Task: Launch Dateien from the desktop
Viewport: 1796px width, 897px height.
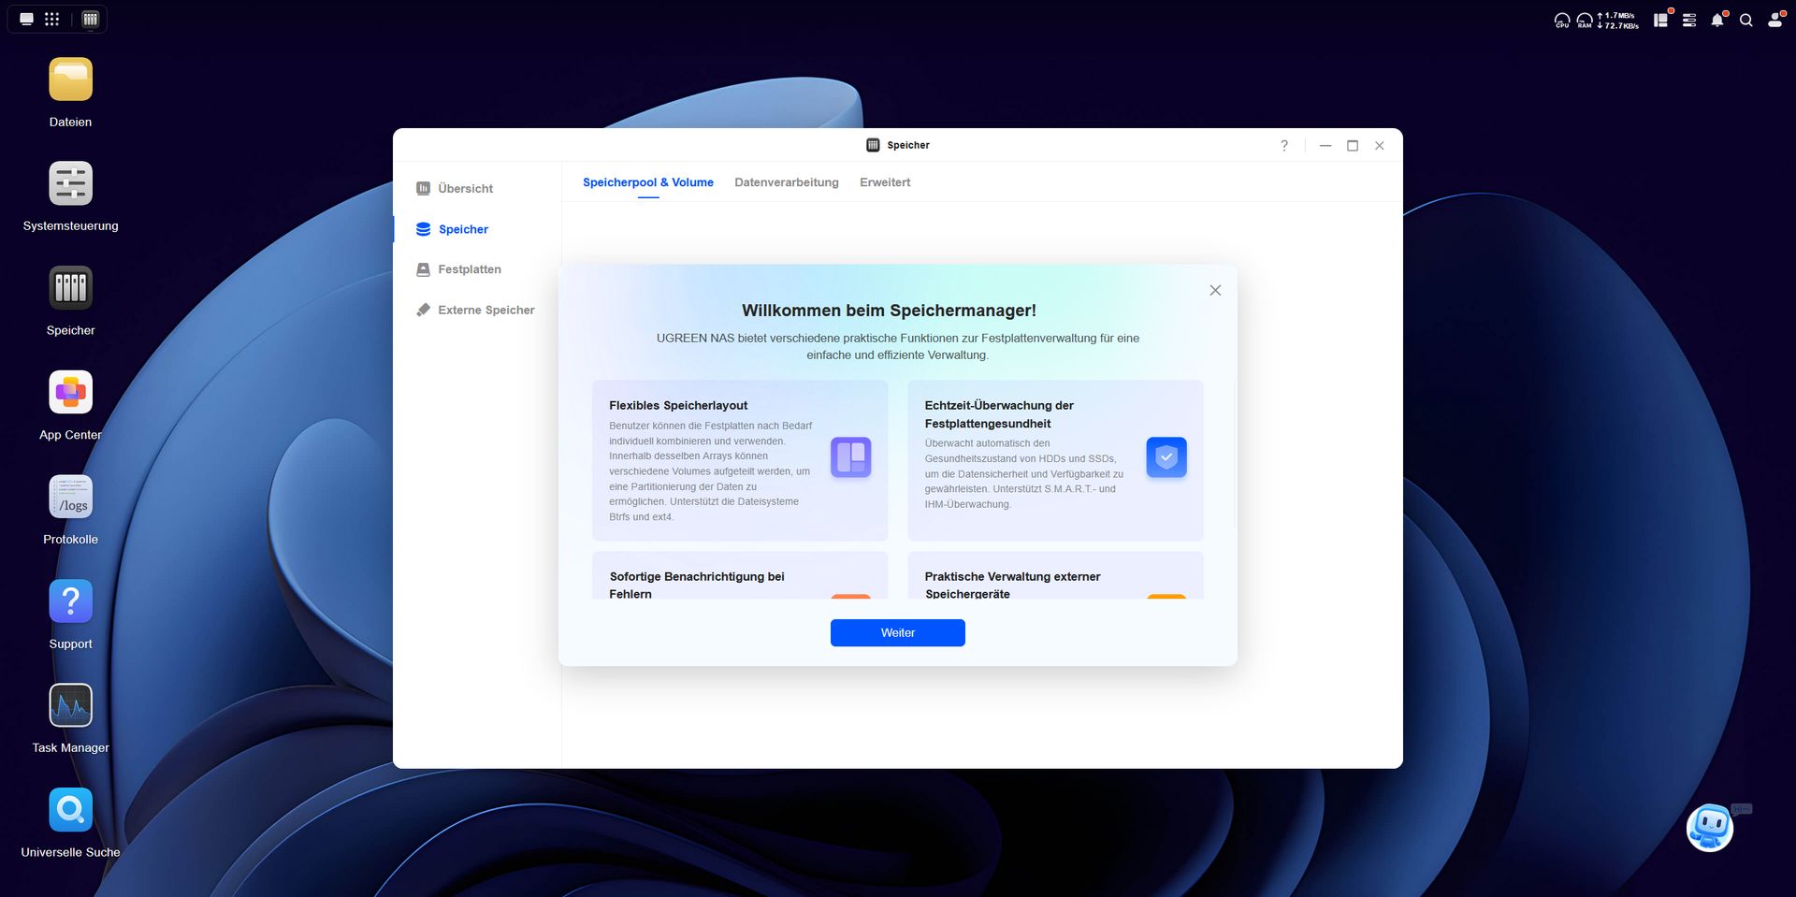Action: pos(70,79)
